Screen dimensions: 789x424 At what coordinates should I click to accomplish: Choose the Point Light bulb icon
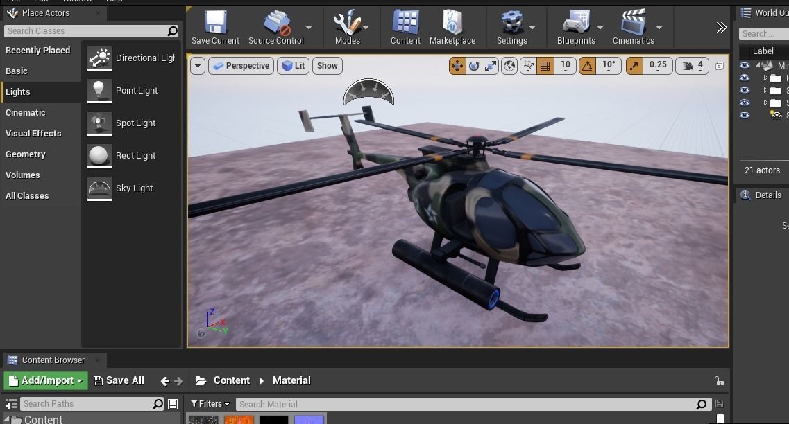pyautogui.click(x=99, y=91)
